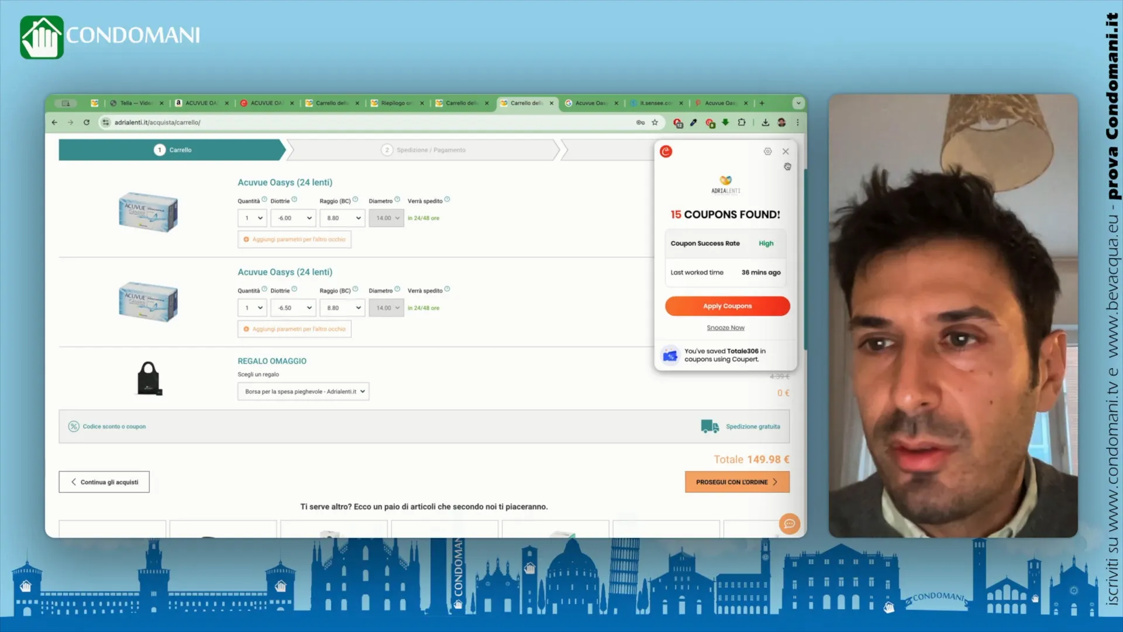Click the Coupert extension icon
1123x632 pixels.
tap(677, 122)
